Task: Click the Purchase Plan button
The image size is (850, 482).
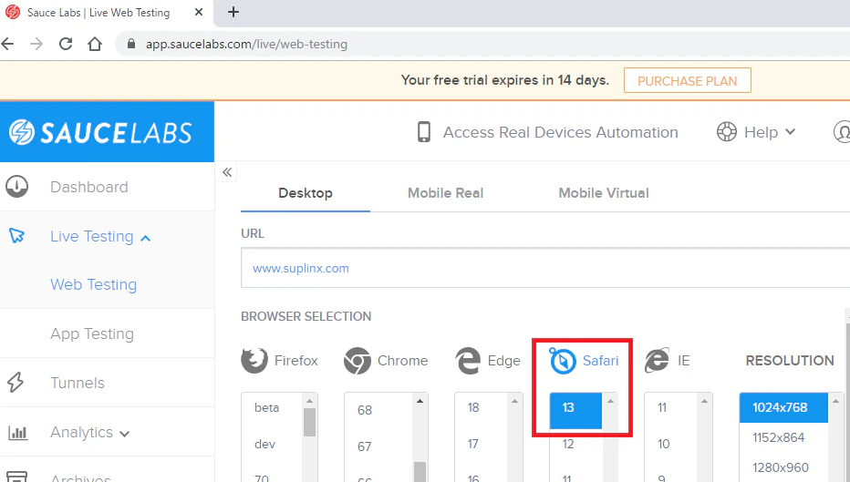Action: [687, 81]
